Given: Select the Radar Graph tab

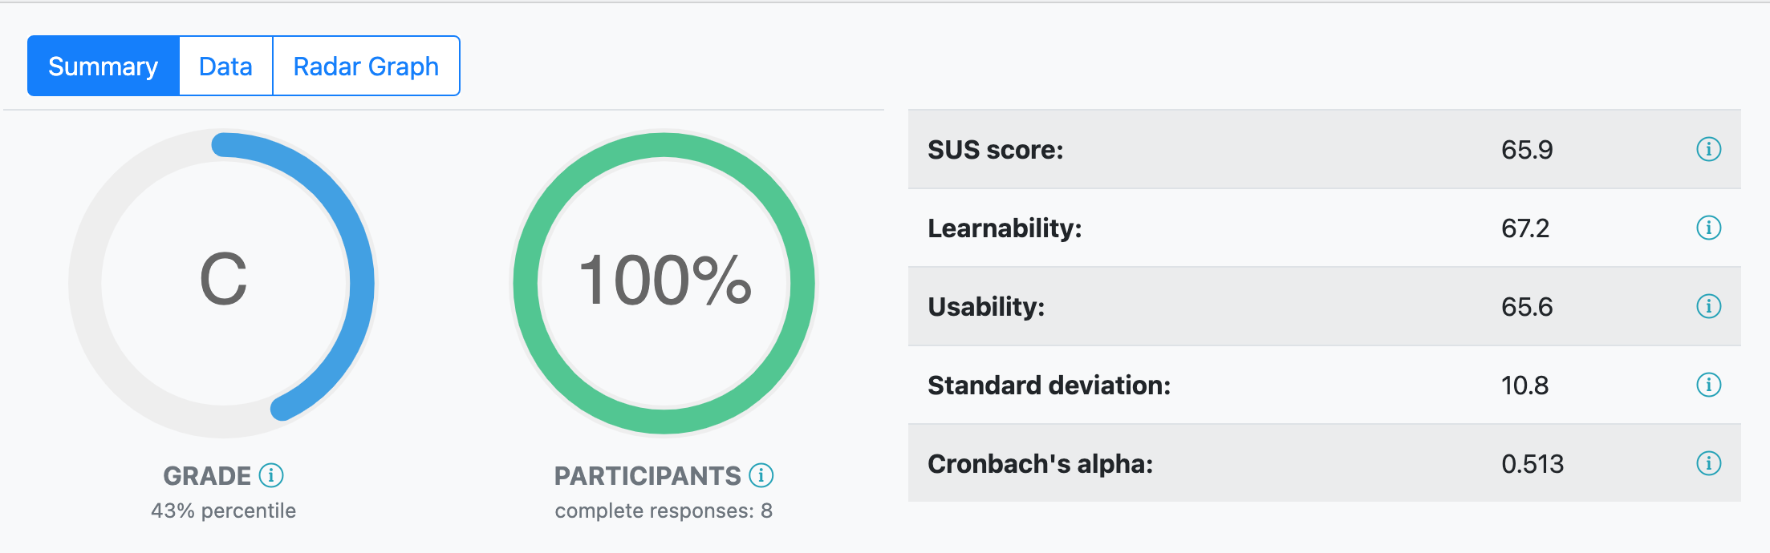Looking at the screenshot, I should (366, 66).
